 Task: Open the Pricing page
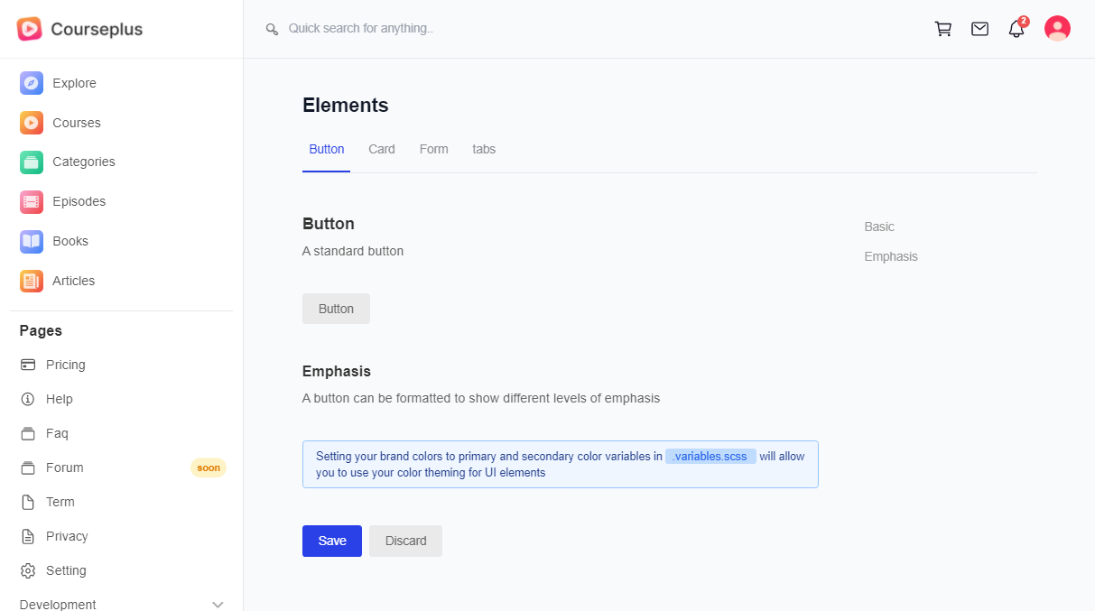coord(65,365)
